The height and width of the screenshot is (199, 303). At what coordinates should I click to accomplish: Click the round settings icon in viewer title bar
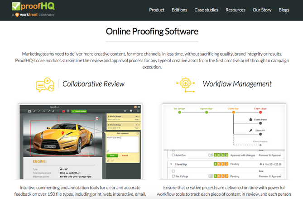[x=139, y=107]
